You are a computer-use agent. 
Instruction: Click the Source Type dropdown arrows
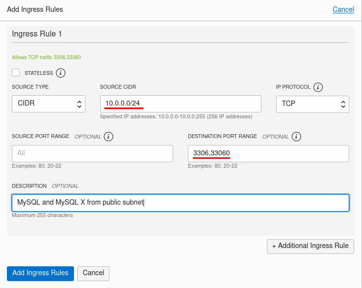[79, 105]
